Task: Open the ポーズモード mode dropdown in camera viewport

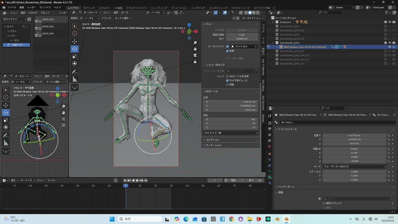Action: 89,13
